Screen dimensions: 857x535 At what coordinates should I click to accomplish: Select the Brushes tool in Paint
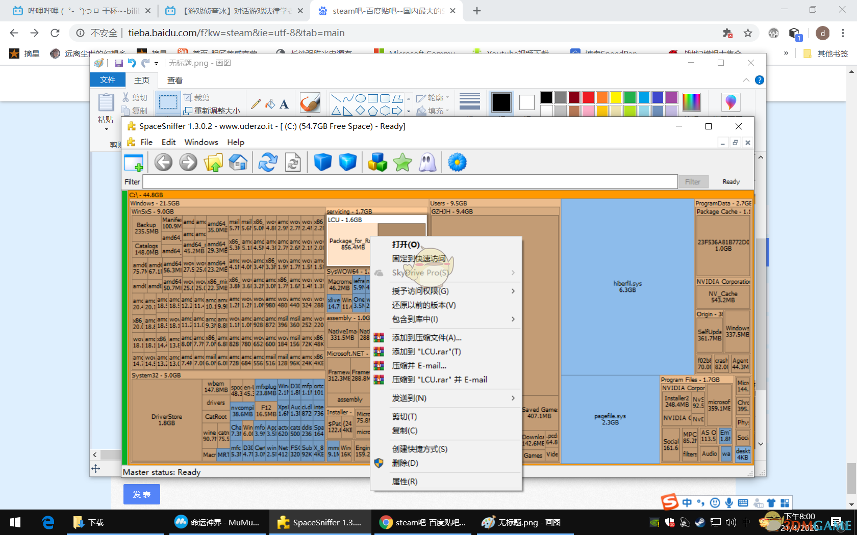coord(310,102)
